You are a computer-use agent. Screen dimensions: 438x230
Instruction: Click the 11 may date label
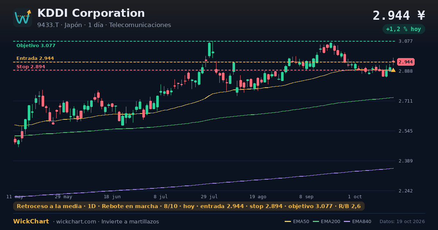[15, 197]
